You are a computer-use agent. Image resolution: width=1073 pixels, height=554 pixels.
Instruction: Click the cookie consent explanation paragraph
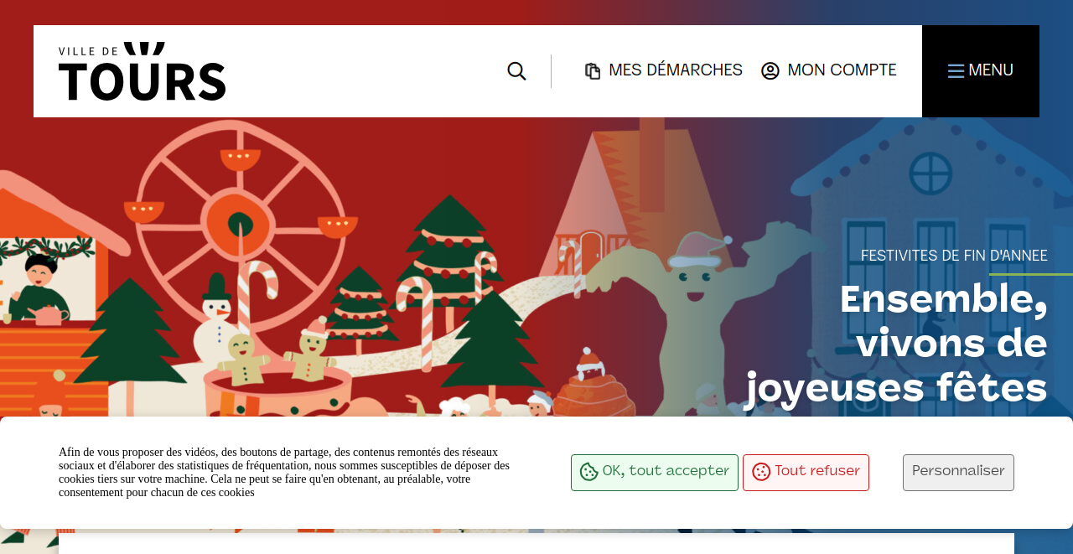point(284,473)
